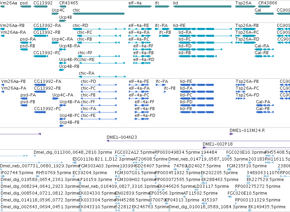The height and width of the screenshot is (212, 290).
Task: Open EST LP10159.3prime label
Action: 95,180
